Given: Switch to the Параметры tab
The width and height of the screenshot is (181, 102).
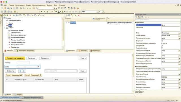Looking at the screenshot, I should point(95,51).
